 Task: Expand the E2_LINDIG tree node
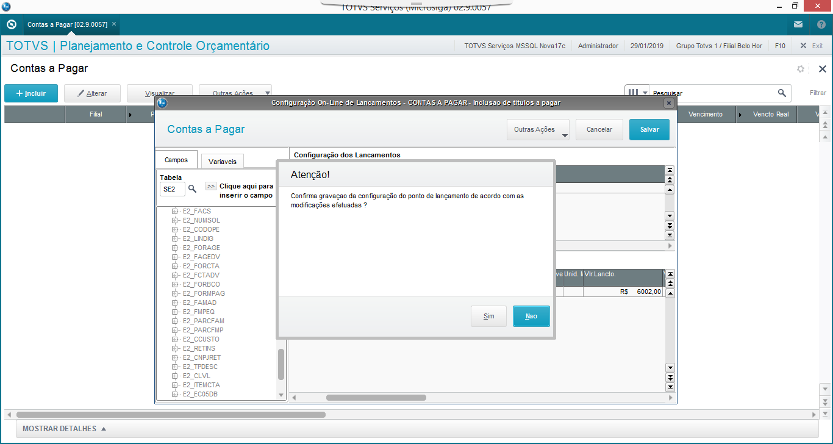point(175,238)
